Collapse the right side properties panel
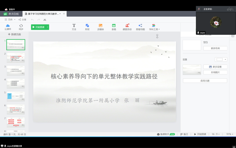Image resolution: width=236 pixels, height=148 pixels. (x=233, y=36)
